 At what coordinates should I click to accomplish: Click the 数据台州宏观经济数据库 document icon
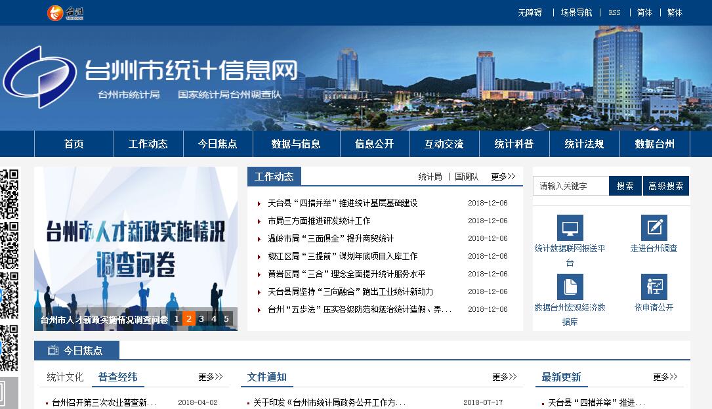tap(570, 287)
